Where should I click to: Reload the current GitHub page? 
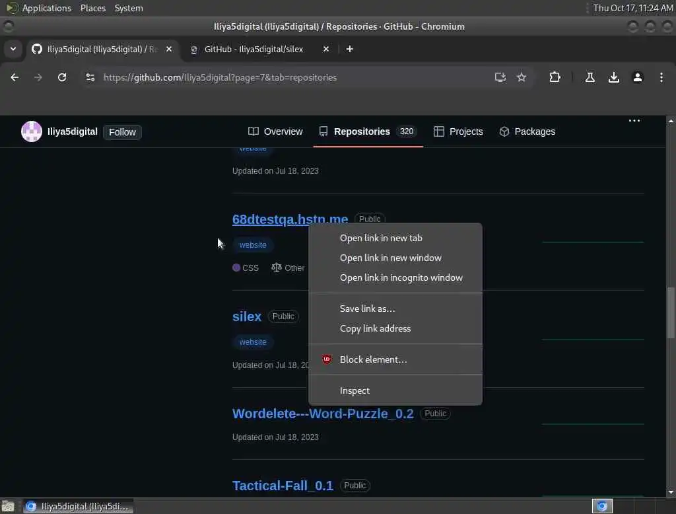point(62,77)
